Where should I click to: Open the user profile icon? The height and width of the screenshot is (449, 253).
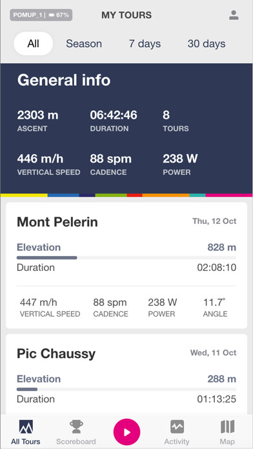click(x=234, y=15)
